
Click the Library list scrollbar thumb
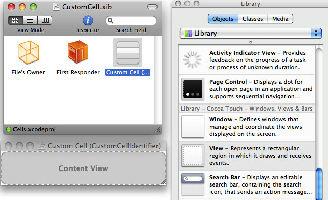(x=319, y=184)
